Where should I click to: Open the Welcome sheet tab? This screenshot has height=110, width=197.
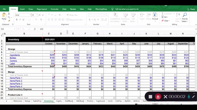[x=18, y=101]
